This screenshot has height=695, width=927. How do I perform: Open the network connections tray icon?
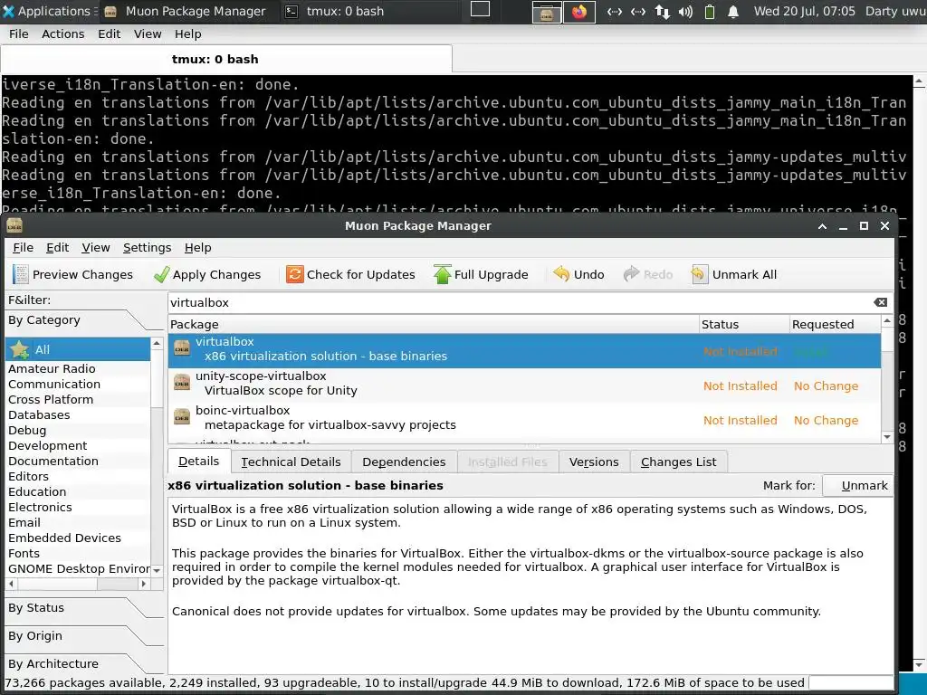point(662,11)
